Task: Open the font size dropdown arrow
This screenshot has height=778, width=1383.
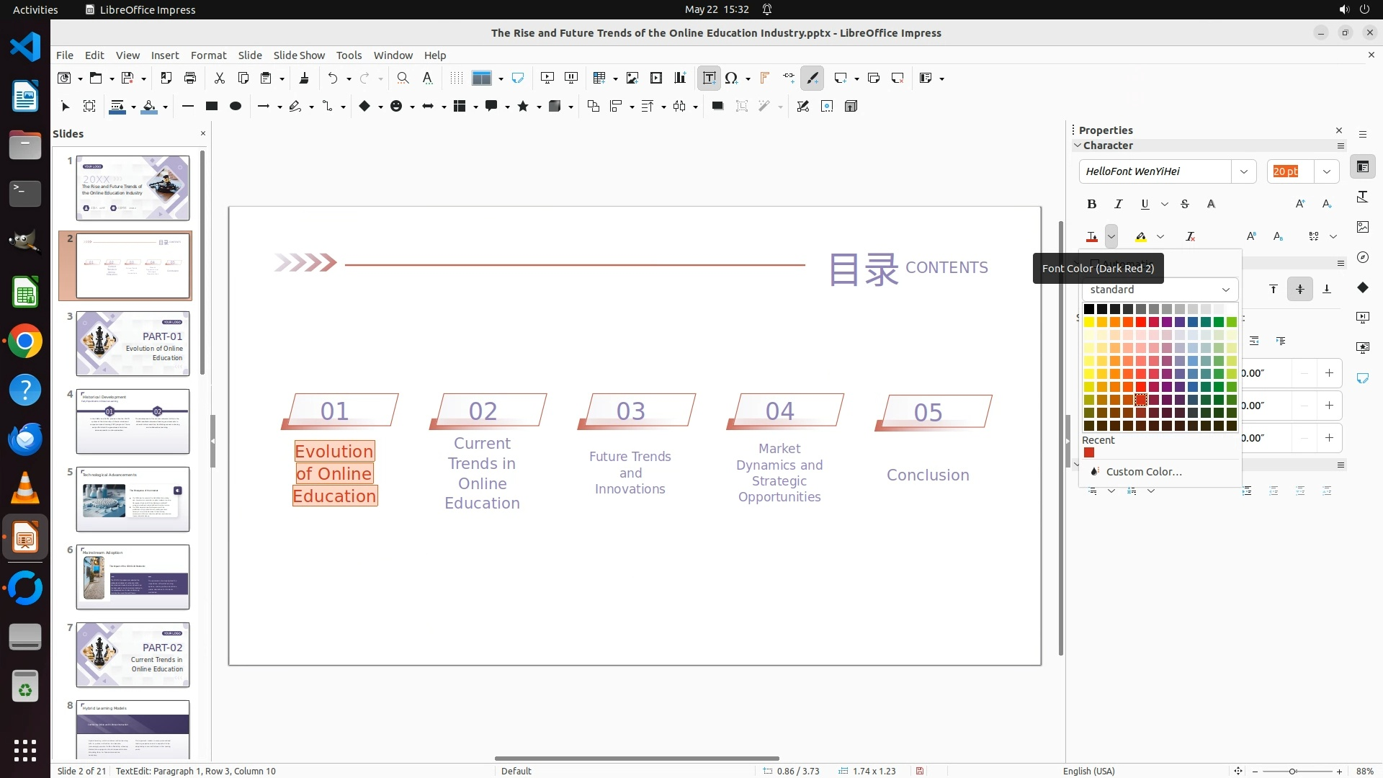Action: click(1326, 171)
